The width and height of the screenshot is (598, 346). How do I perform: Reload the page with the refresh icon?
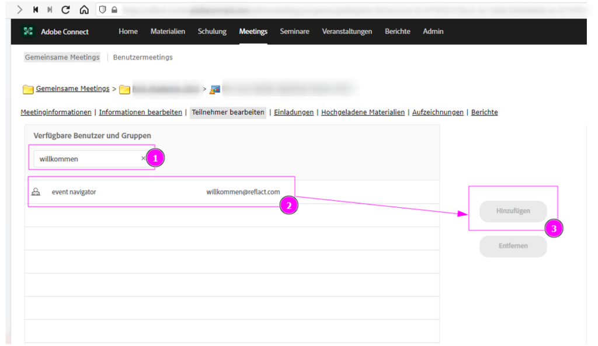(x=65, y=10)
